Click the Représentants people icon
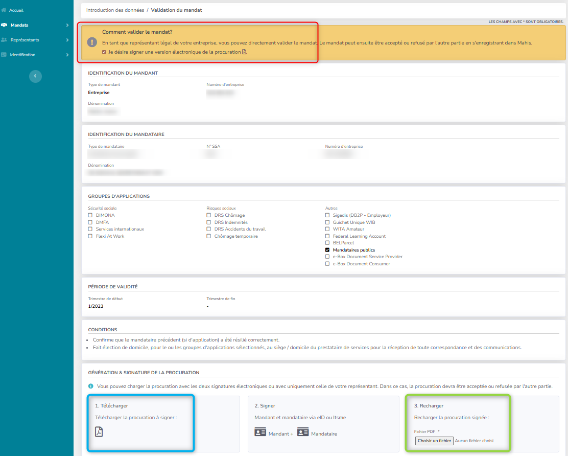The height and width of the screenshot is (456, 568). (4, 40)
